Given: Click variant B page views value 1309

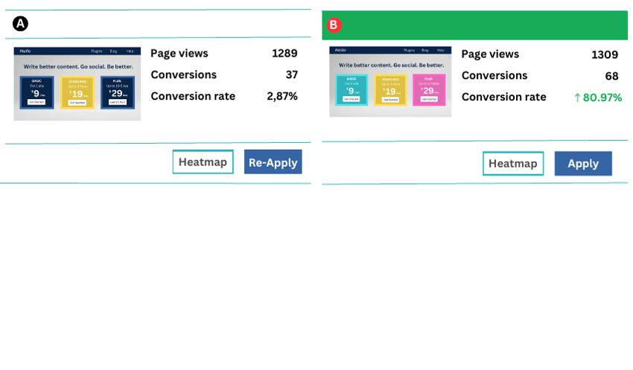Looking at the screenshot, I should coord(605,54).
